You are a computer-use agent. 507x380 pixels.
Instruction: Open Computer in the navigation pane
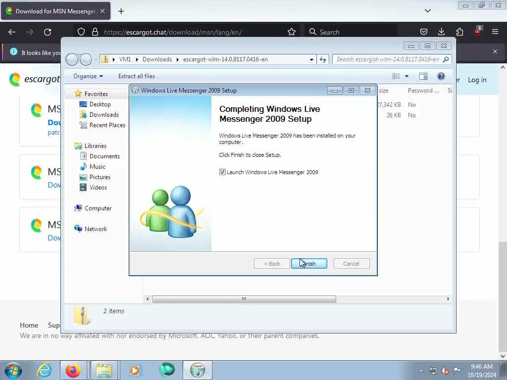[x=98, y=208]
